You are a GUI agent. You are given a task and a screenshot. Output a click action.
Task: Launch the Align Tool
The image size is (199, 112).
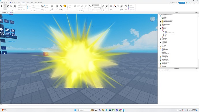tap(52, 7)
